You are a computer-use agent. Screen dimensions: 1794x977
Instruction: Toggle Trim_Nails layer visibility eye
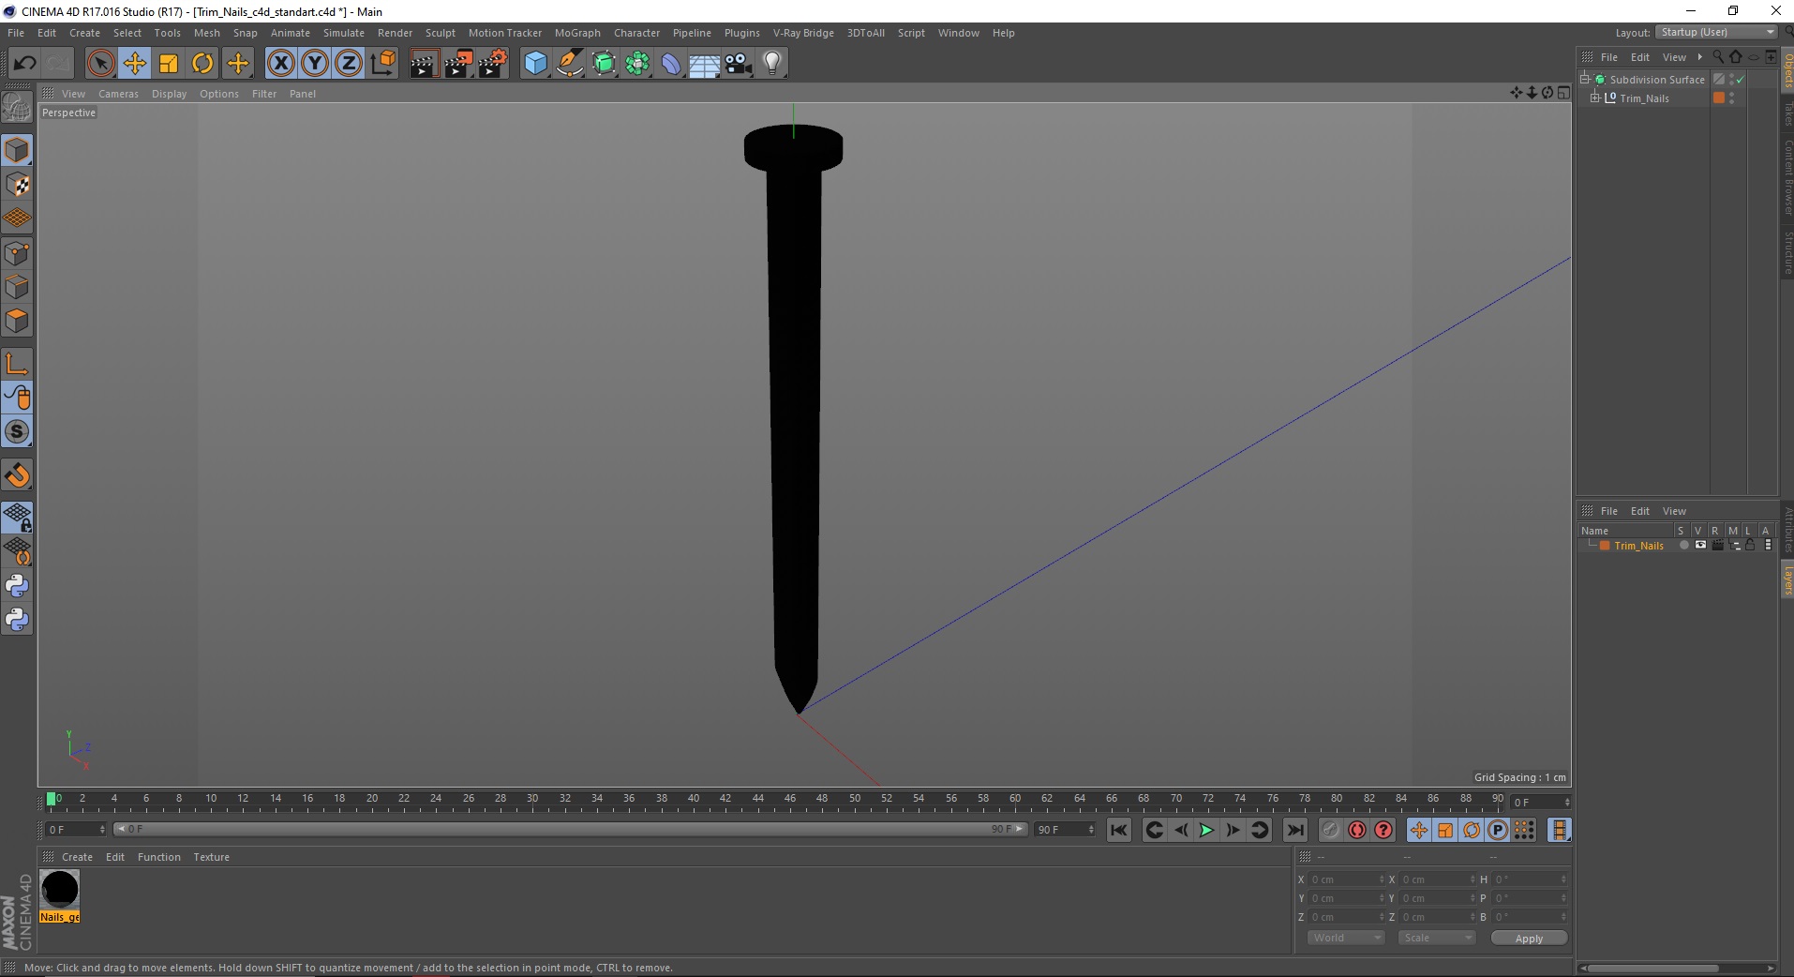1700,545
